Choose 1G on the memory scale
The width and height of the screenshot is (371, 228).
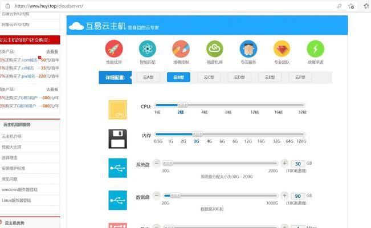[170, 141]
